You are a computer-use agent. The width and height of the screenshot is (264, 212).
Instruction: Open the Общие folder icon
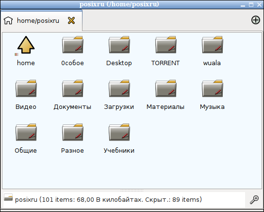[x=26, y=133]
